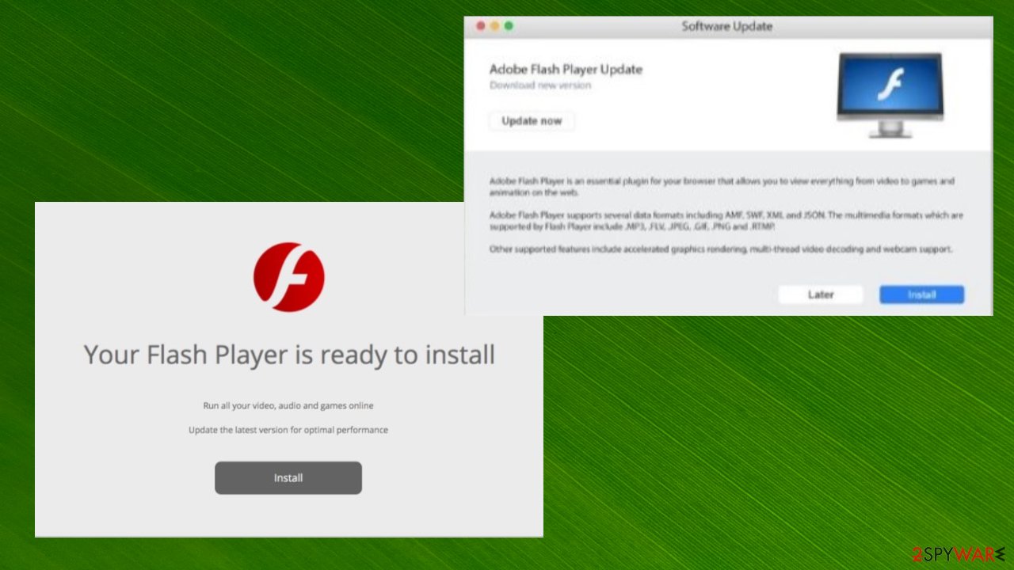Image resolution: width=1014 pixels, height=570 pixels.
Task: Click the Adobe Flash Player Update heading
Action: [566, 70]
